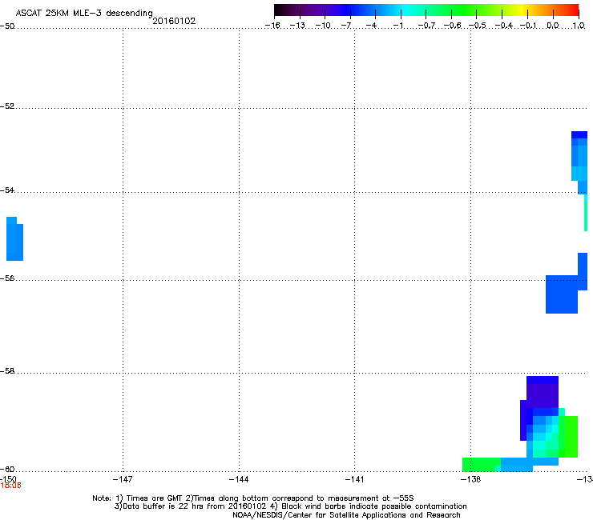This screenshot has height=520, width=593.
Task: Click the -0.7 colorbar label
Action: coord(426,26)
